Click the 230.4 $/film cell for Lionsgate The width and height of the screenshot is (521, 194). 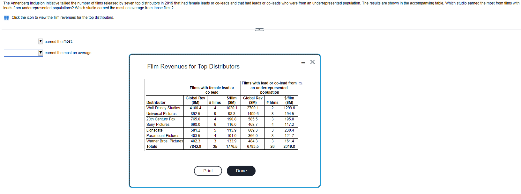coord(289,130)
